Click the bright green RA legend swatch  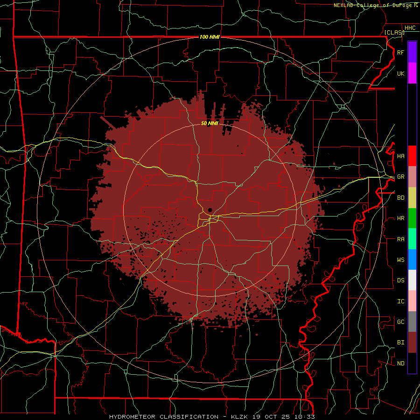tap(412, 238)
